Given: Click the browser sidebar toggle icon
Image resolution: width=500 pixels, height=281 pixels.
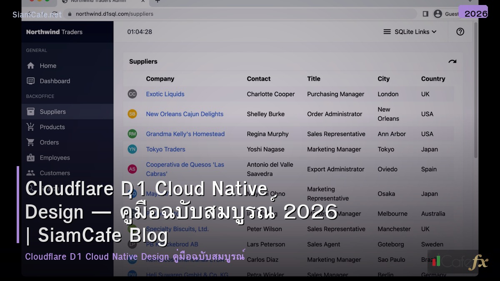Looking at the screenshot, I should (425, 13).
